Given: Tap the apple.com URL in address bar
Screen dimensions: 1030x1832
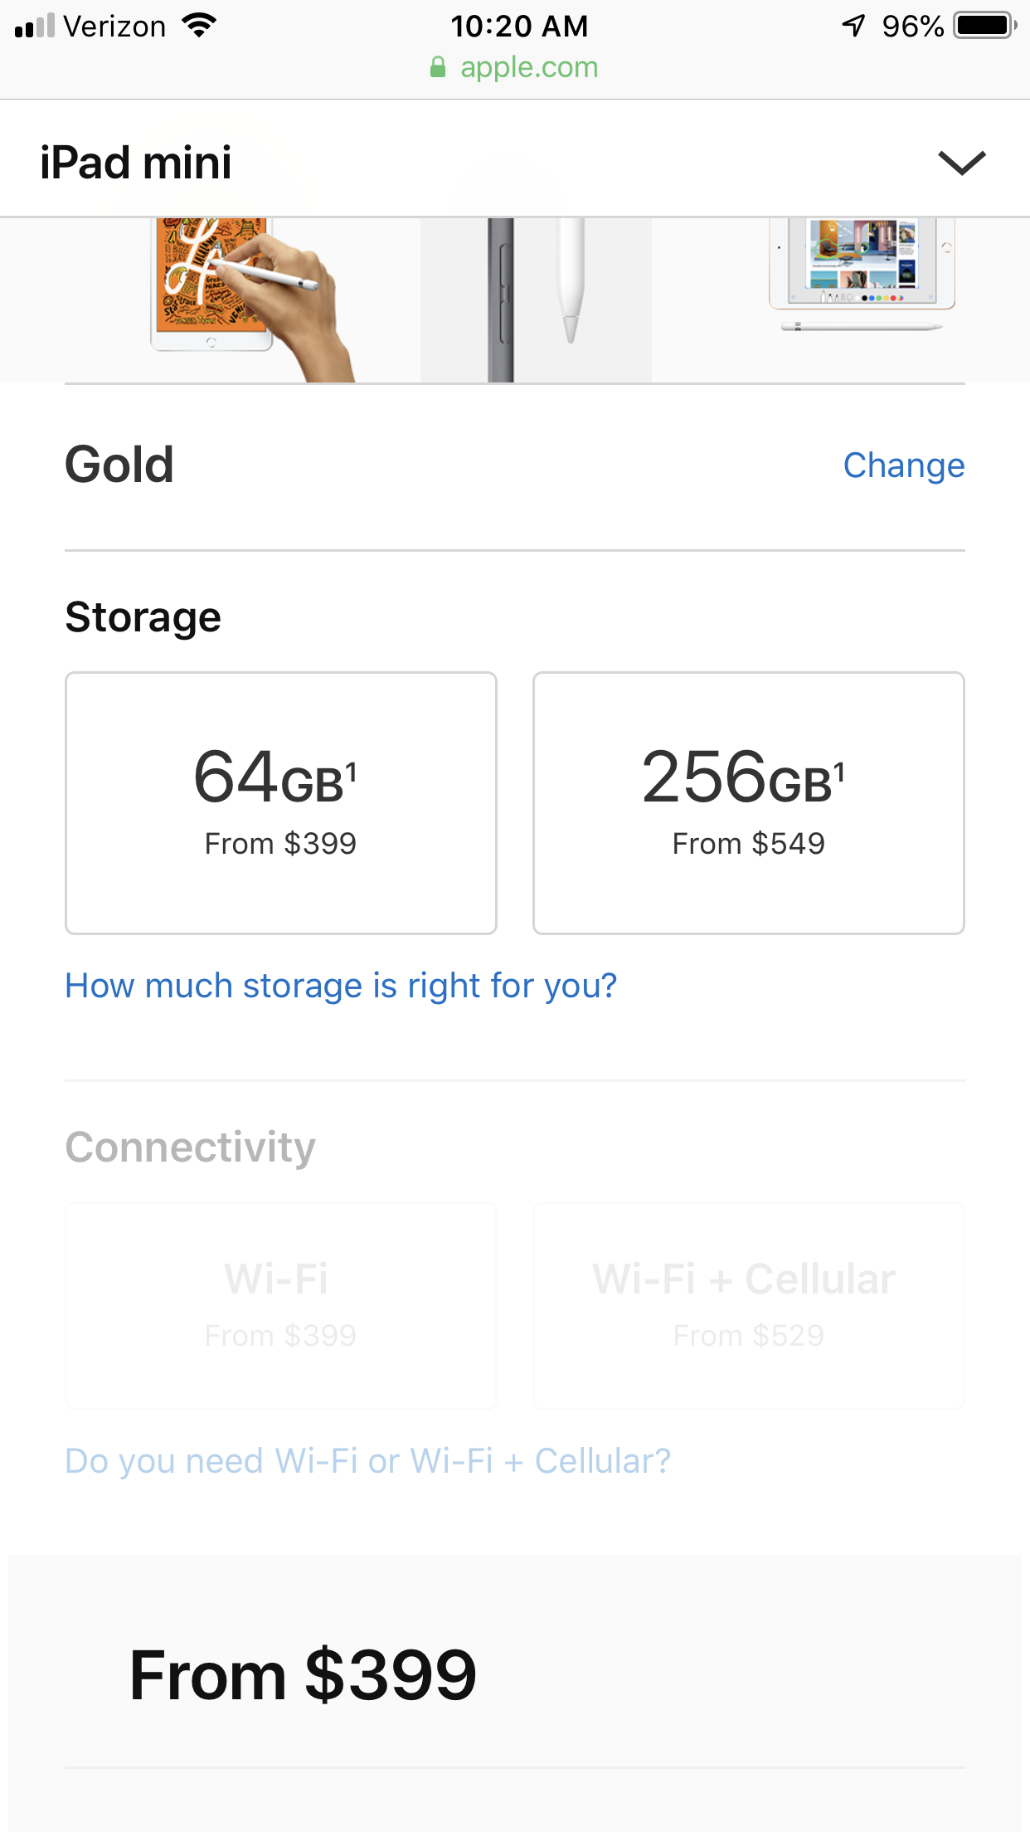Looking at the screenshot, I should coord(529,67).
